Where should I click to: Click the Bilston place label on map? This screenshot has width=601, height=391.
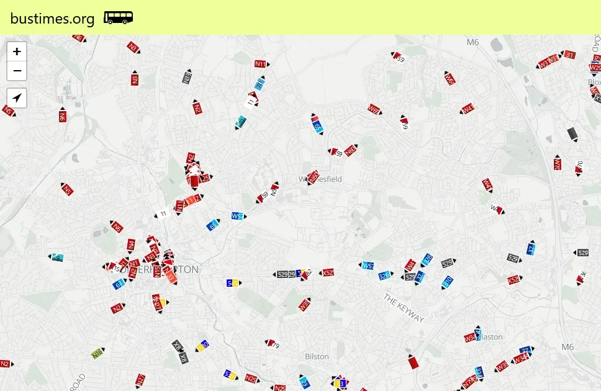click(317, 356)
